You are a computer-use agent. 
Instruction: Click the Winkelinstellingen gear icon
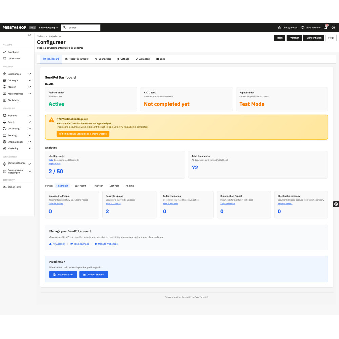click(4, 164)
